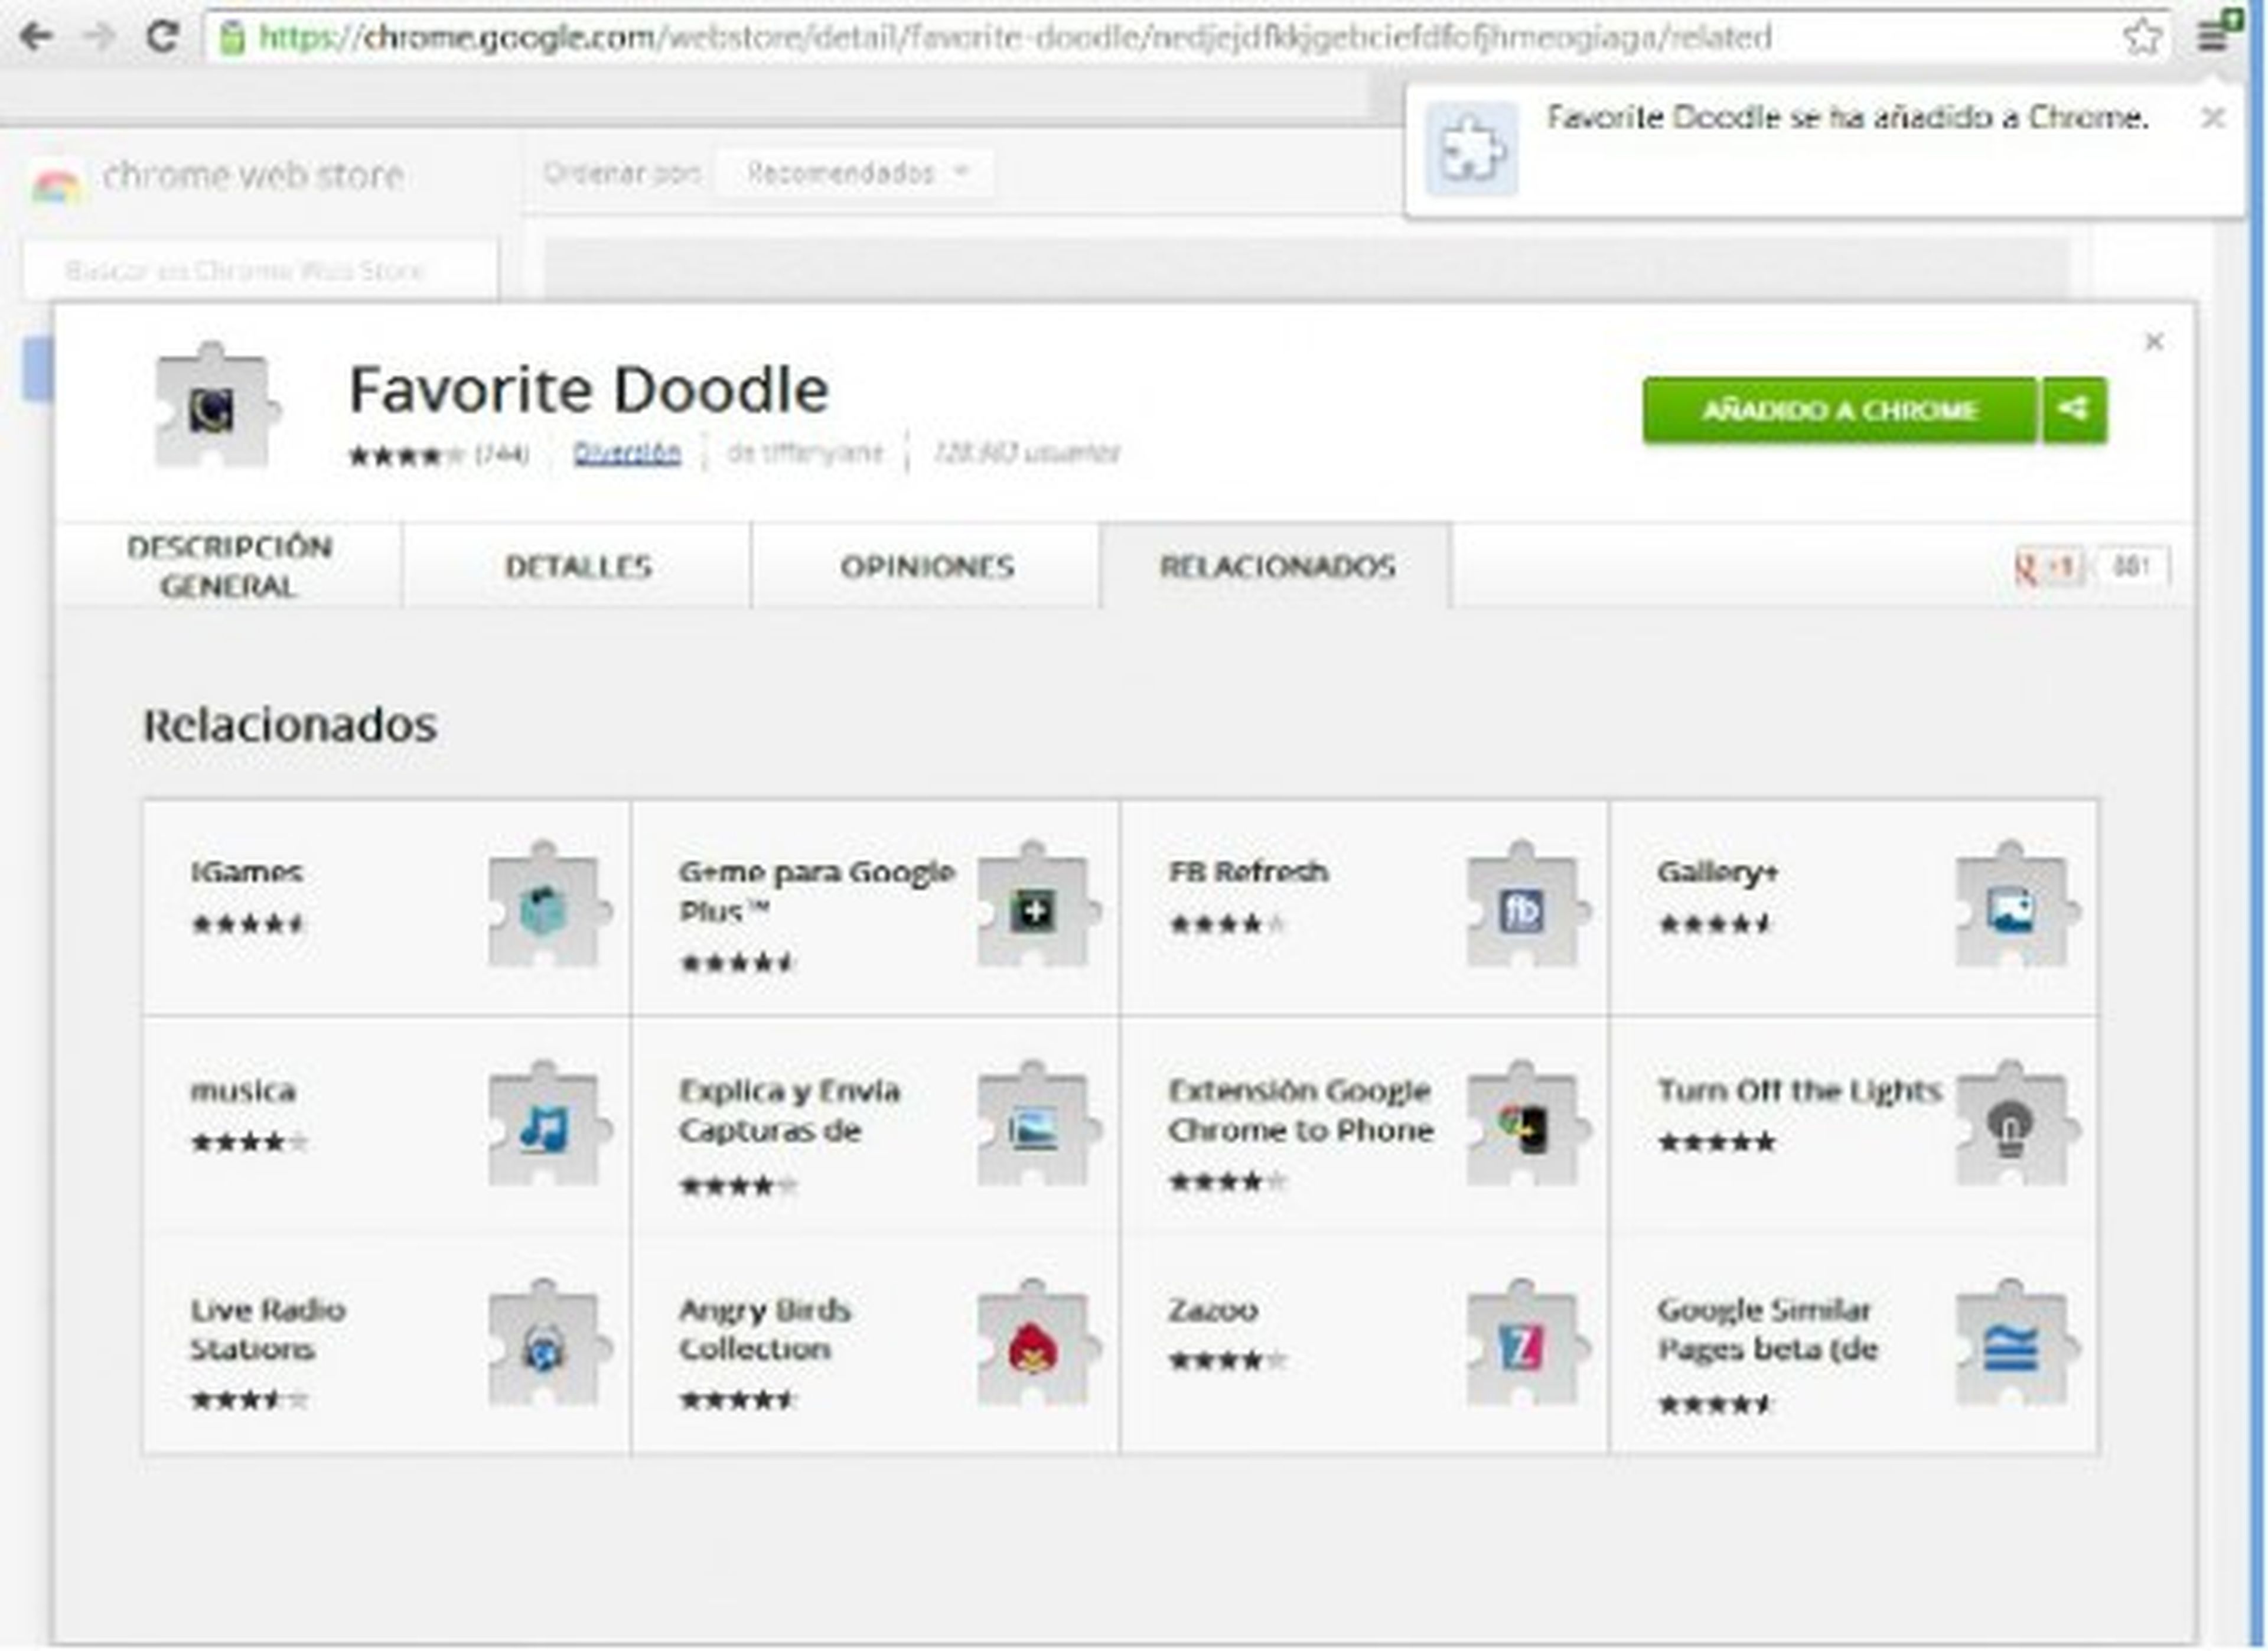Select the Descripción General tab

coord(229,567)
